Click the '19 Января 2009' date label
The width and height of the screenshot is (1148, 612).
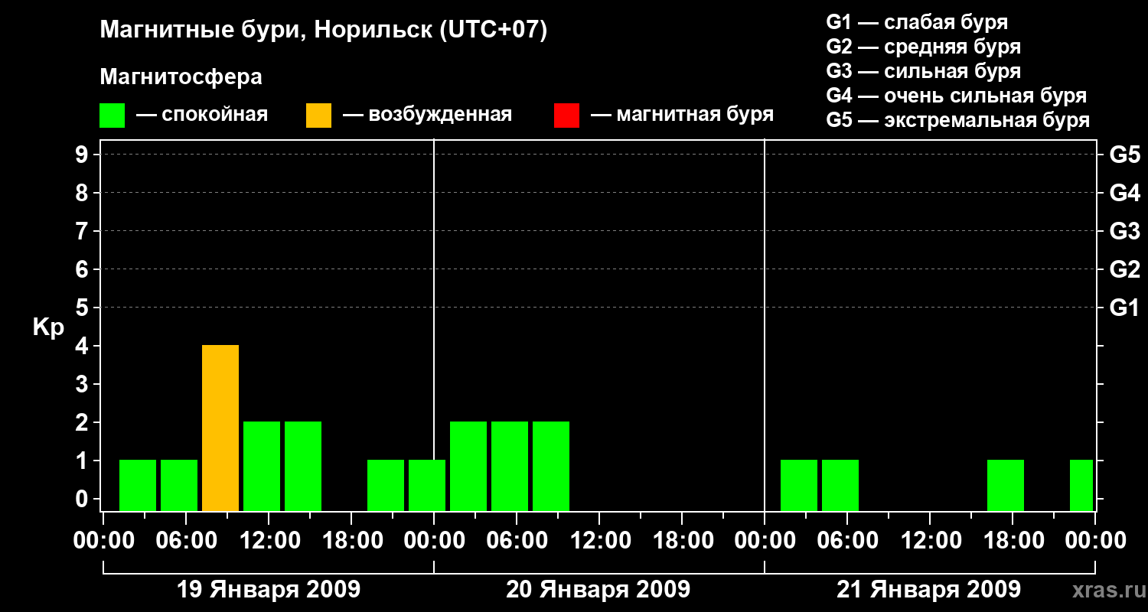[269, 590]
